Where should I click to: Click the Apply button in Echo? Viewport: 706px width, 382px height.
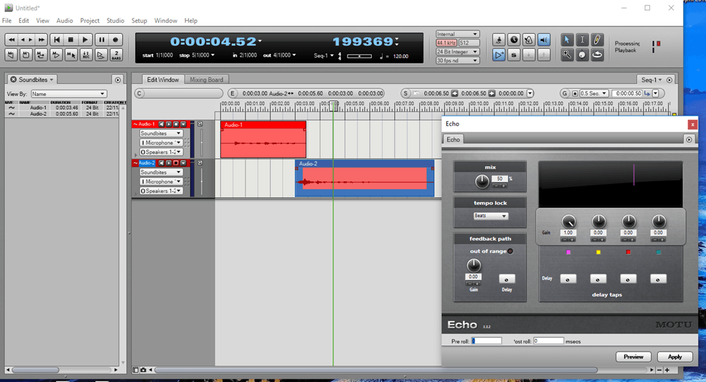coord(674,356)
